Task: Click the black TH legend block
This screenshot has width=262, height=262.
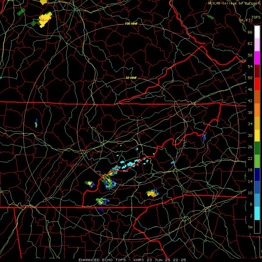Action: (257, 226)
